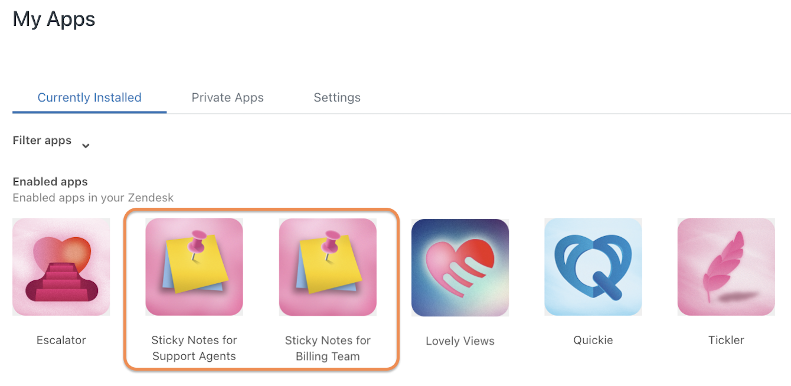Click the Sticky Notes for Support Agents label
Image resolution: width=791 pixels, height=386 pixels.
click(194, 348)
